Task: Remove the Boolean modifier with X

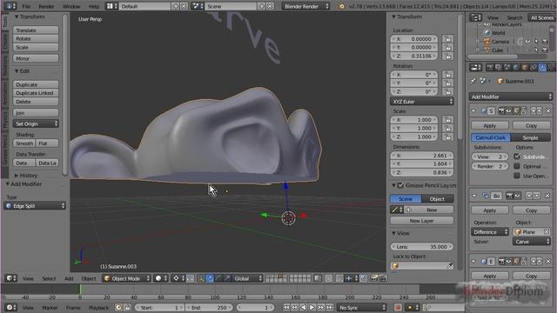Action: pos(547,196)
